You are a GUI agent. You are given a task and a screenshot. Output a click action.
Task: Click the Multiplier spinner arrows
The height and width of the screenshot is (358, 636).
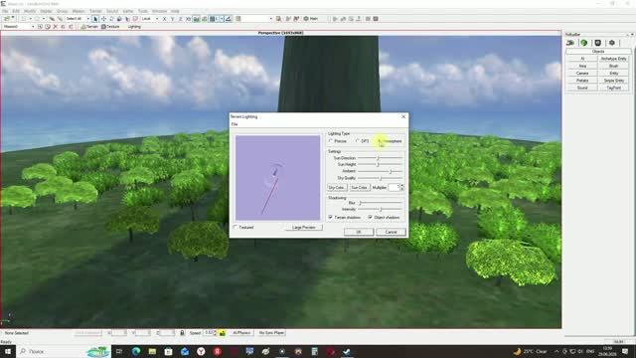coord(401,187)
